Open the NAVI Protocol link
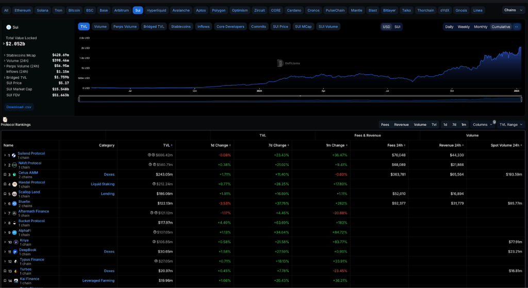The width and height of the screenshot is (528, 288). (x=29, y=163)
